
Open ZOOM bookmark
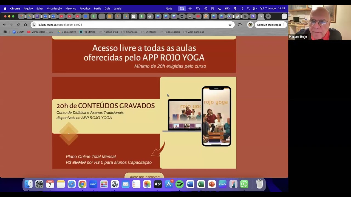[18, 32]
